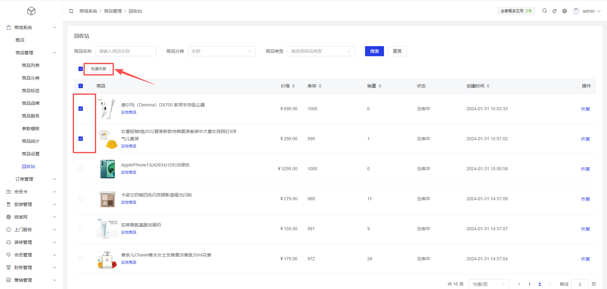Open 商品列表 in the sidebar menu
The image size is (607, 289).
pos(31,65)
